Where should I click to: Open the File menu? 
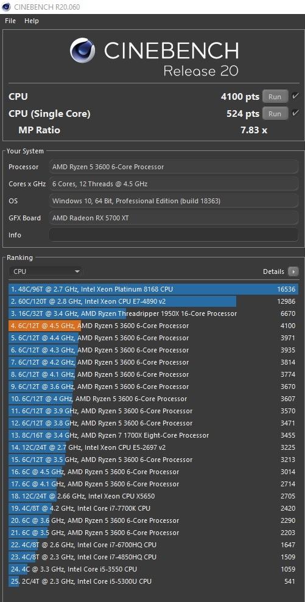[10, 21]
